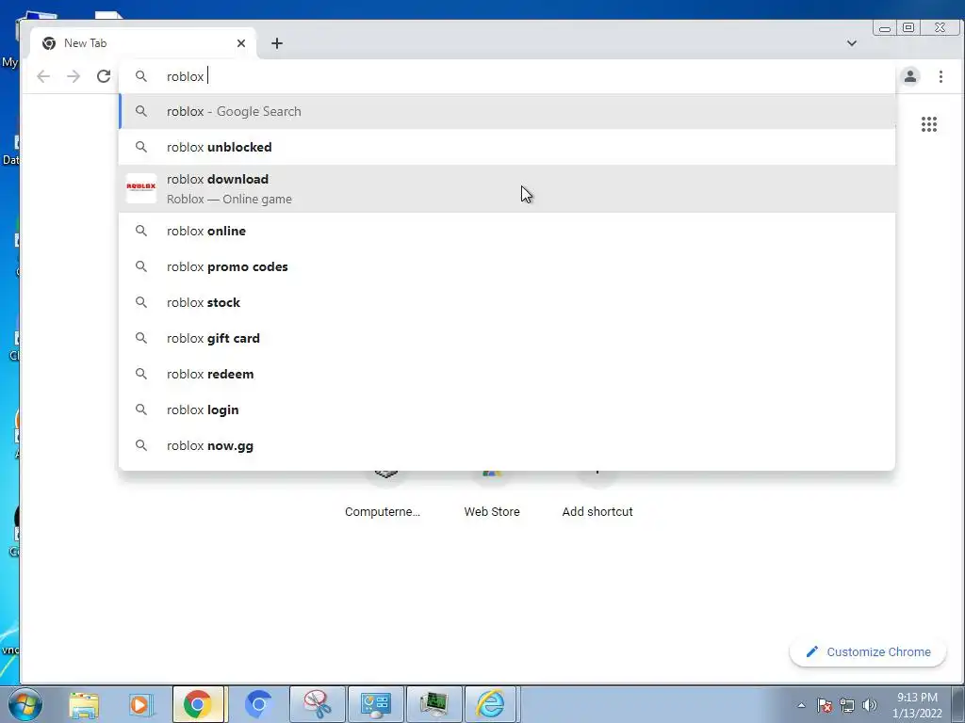Click the volume speaker tray icon
Screen dimensions: 965x723
click(870, 705)
